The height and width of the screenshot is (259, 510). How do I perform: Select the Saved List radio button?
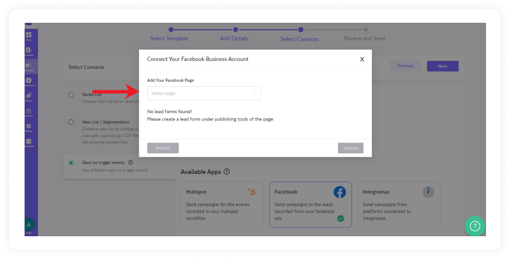tap(71, 95)
